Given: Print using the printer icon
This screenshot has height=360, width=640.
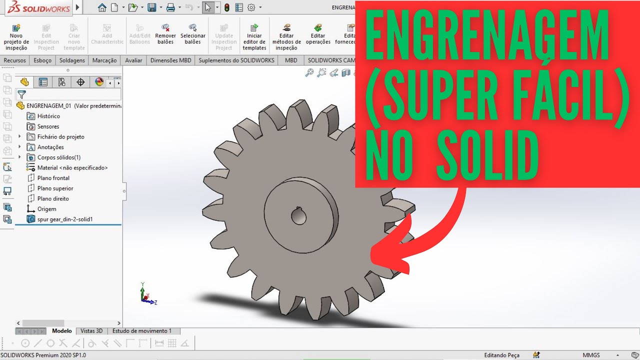Looking at the screenshot, I should coord(170,7).
